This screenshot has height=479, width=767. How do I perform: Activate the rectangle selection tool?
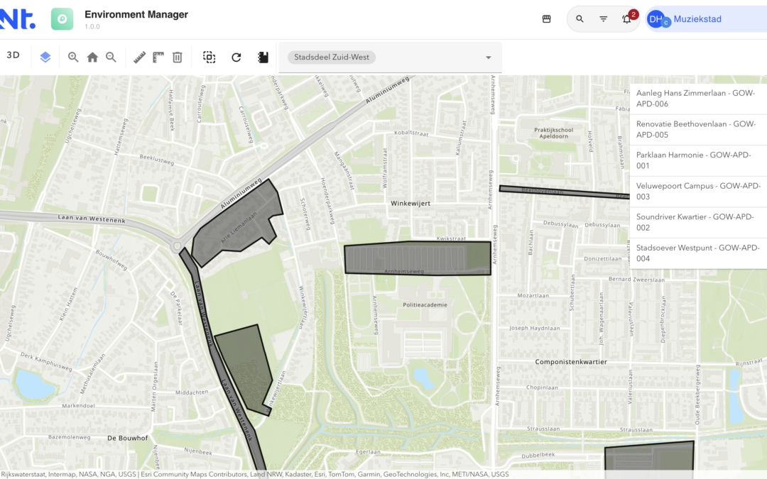[209, 57]
